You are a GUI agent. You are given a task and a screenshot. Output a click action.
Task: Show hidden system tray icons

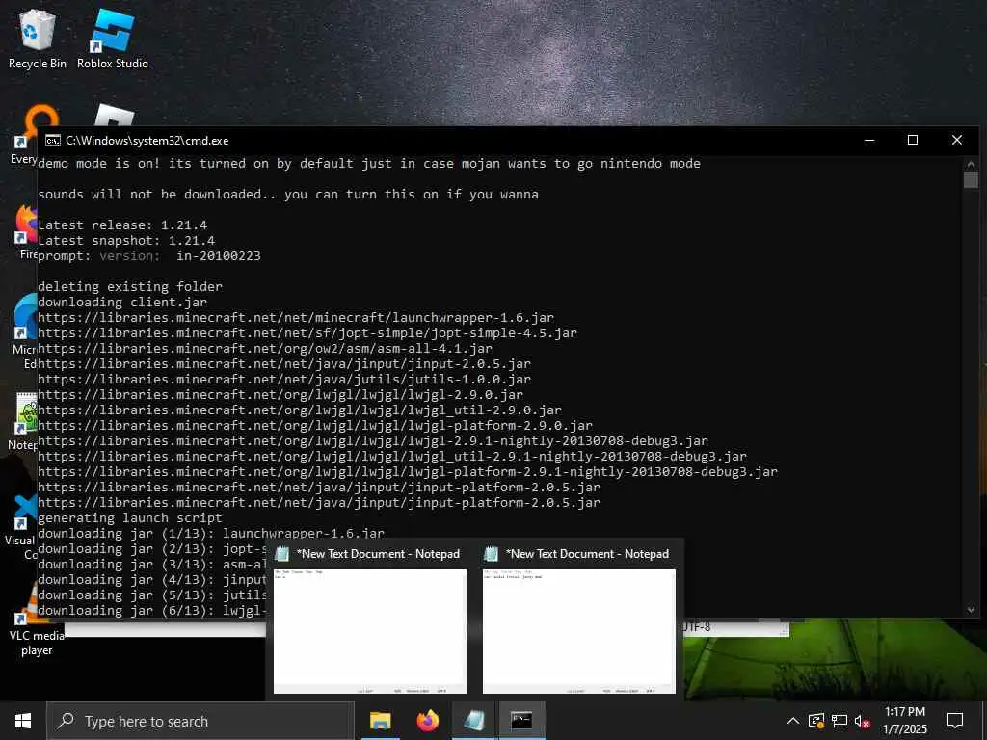tap(793, 721)
